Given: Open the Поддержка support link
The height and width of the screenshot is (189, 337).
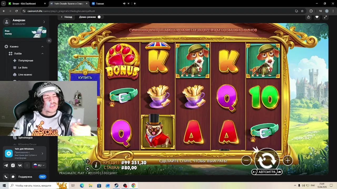Looking at the screenshot, I should tap(25, 177).
